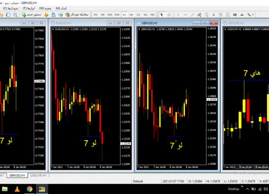269x194 pixels.
Task: Switch to the USDCHF,H1 bottom tab
Action: coord(38,176)
